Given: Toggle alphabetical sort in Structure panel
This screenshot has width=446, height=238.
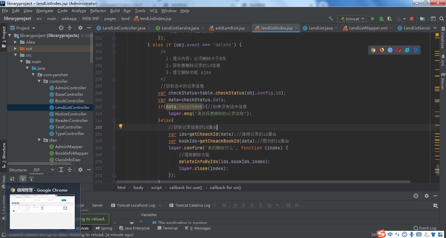Looking at the screenshot, I should tap(12, 179).
